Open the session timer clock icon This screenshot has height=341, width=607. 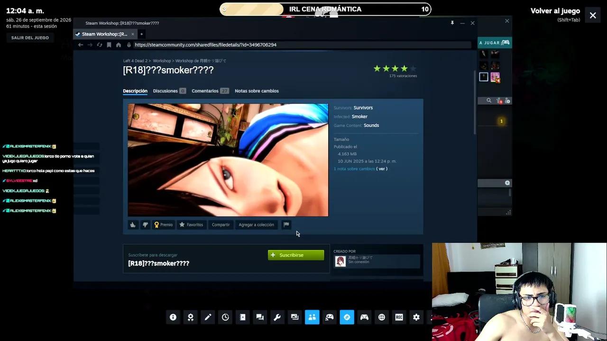(225, 317)
